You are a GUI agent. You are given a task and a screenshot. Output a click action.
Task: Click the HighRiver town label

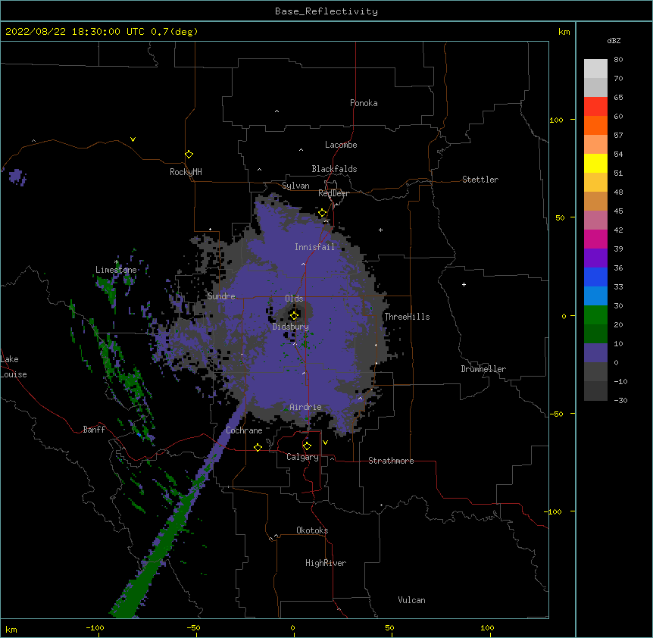[x=326, y=563]
